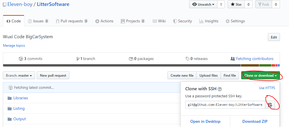Open the Pull requests tab

(72, 21)
